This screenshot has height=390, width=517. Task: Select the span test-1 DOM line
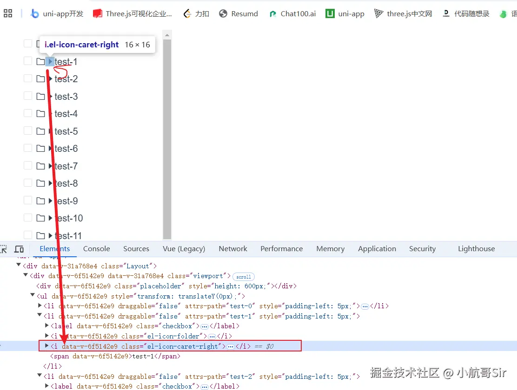pyautogui.click(x=115, y=356)
